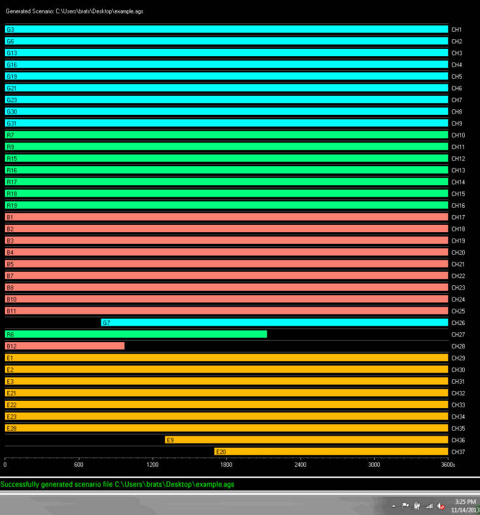This screenshot has height=515, width=480.
Task: Select the R18 satellite bar
Action: point(227,194)
